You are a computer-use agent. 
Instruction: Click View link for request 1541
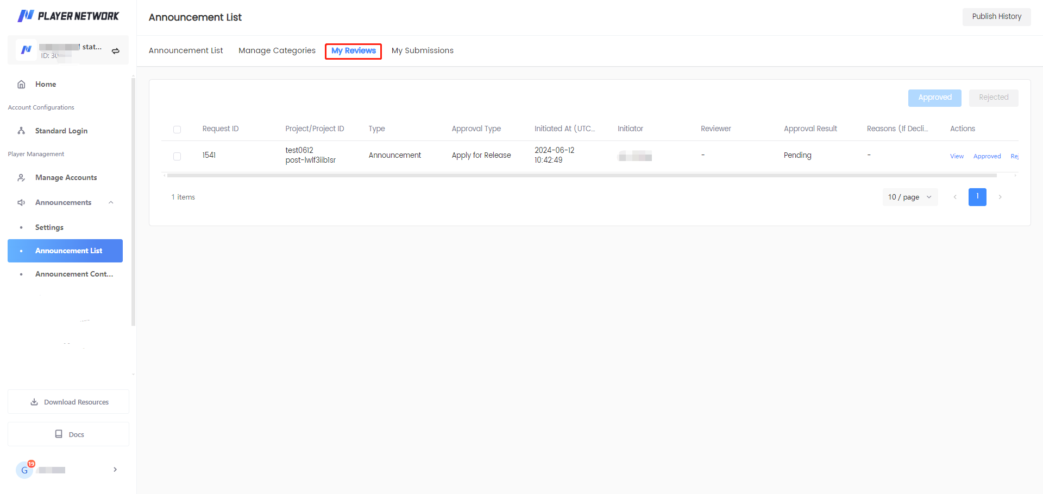[x=957, y=157]
